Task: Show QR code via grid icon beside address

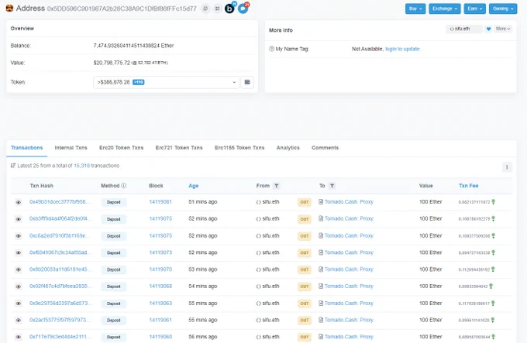Action: 218,9
